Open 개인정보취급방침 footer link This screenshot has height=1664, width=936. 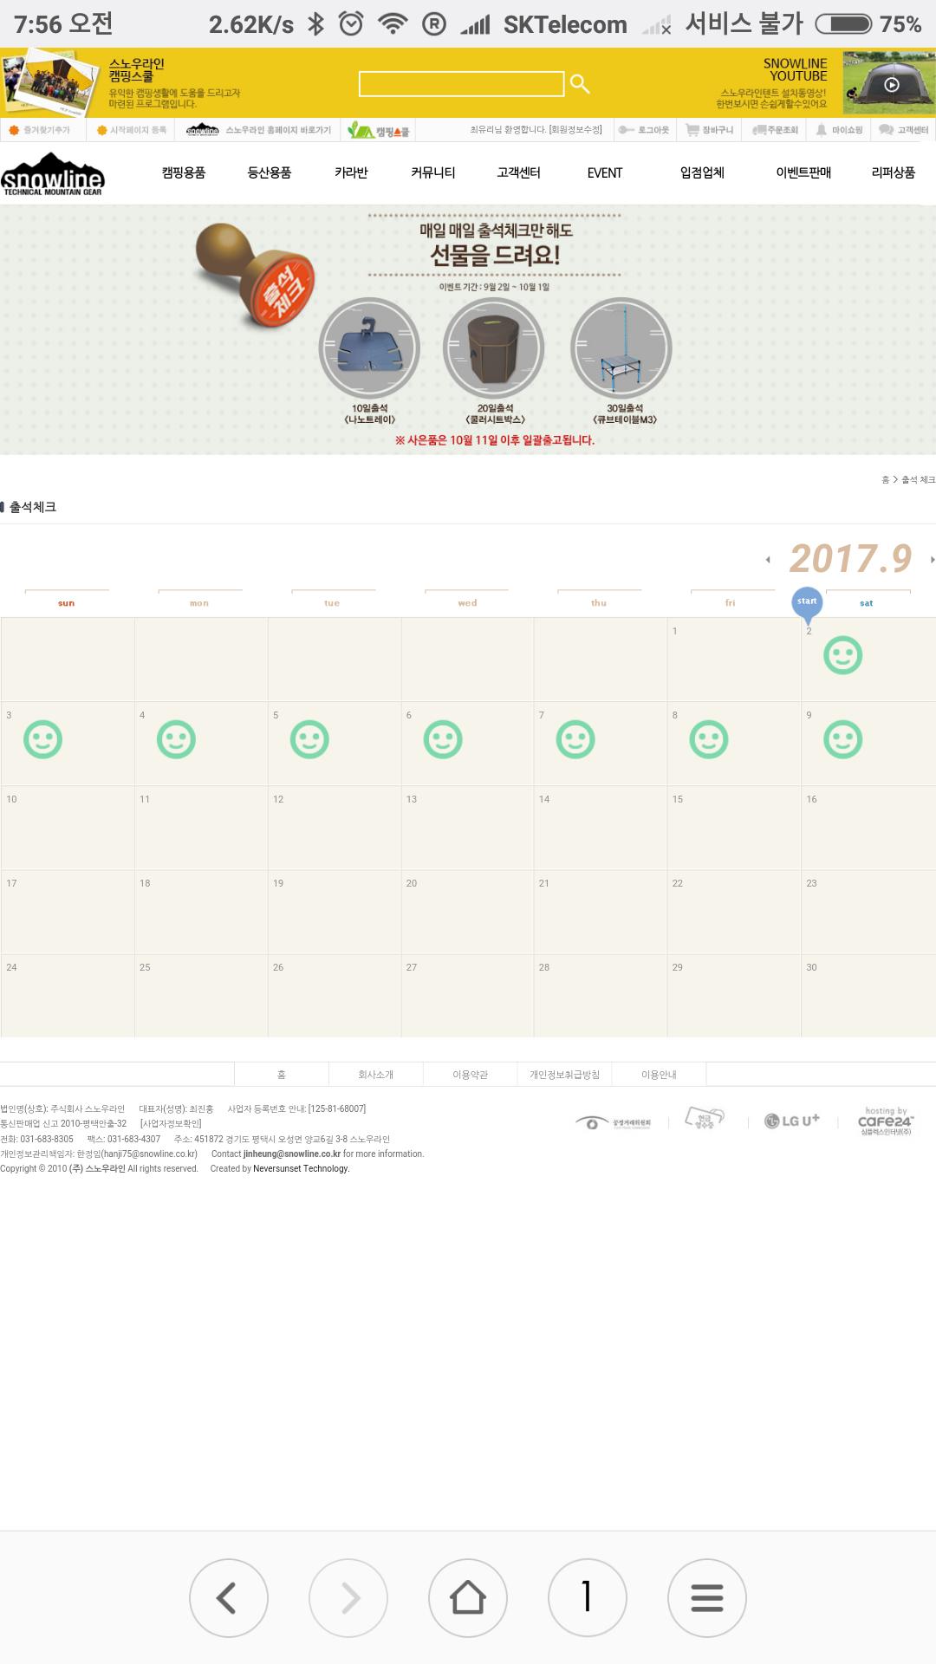564,1075
